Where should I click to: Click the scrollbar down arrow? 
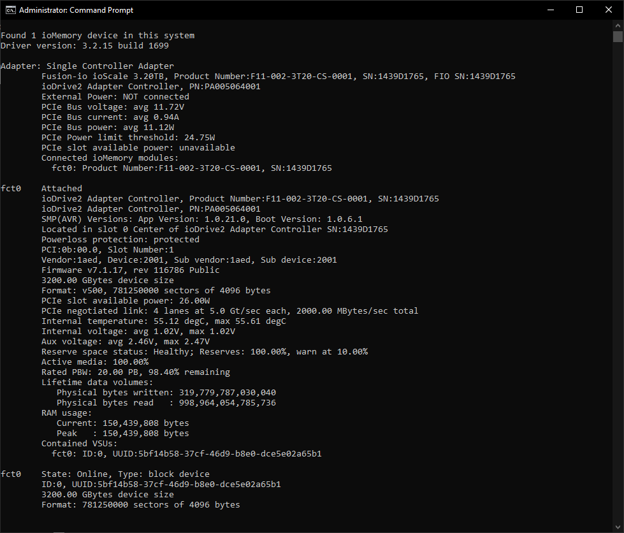[x=618, y=527]
